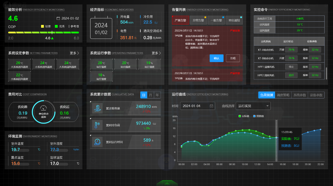Toggle the HPF1 回排风机 停止 status
This screenshot has height=186, width=333.
click(x=291, y=67)
